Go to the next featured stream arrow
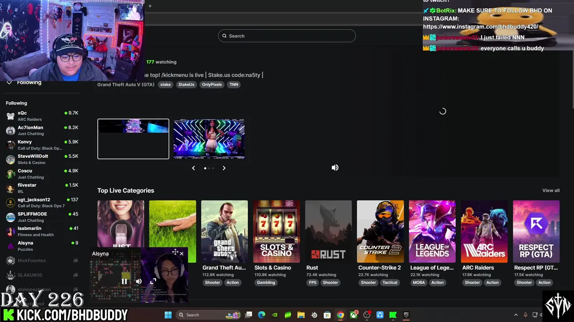The width and height of the screenshot is (574, 322). (224, 168)
